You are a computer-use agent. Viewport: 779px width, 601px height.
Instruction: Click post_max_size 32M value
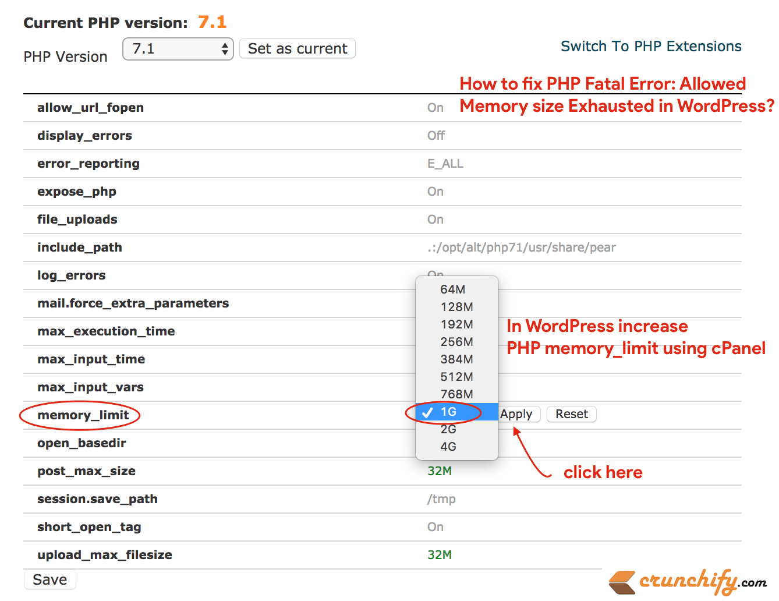440,471
